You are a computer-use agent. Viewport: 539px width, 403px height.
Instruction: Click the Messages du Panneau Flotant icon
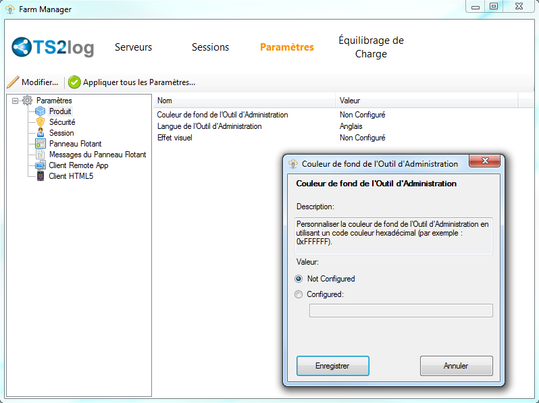point(41,155)
